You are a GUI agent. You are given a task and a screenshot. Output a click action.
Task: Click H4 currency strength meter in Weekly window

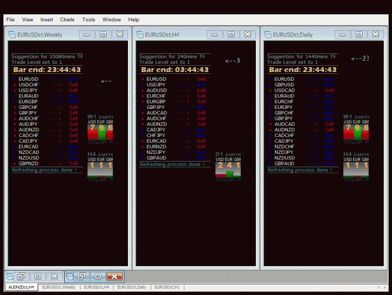point(100,167)
